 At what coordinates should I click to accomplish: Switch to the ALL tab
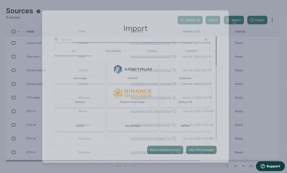tap(74, 51)
